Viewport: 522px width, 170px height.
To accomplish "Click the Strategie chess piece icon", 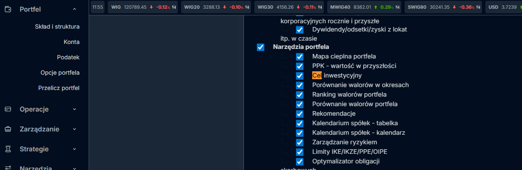I will coord(8,149).
